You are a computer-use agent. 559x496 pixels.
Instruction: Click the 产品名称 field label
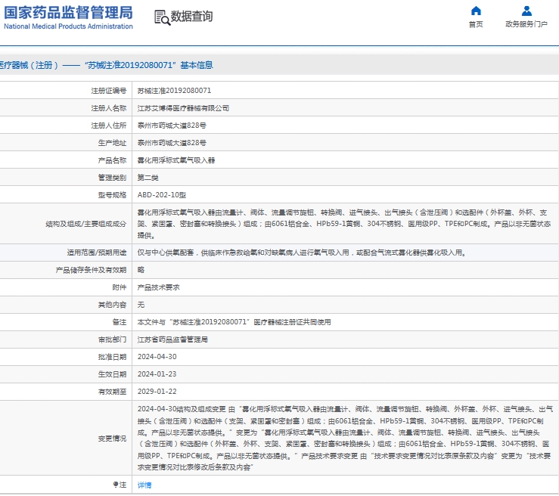[112, 160]
